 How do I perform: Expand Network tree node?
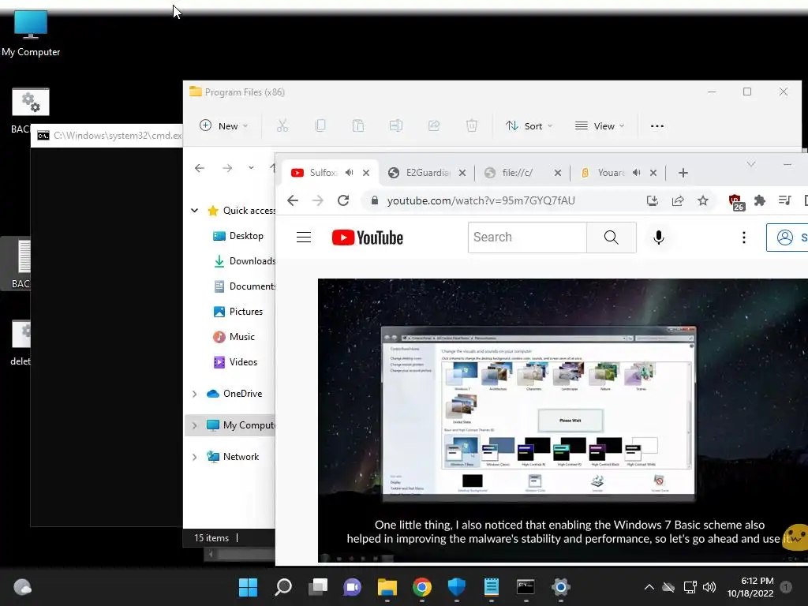194,457
